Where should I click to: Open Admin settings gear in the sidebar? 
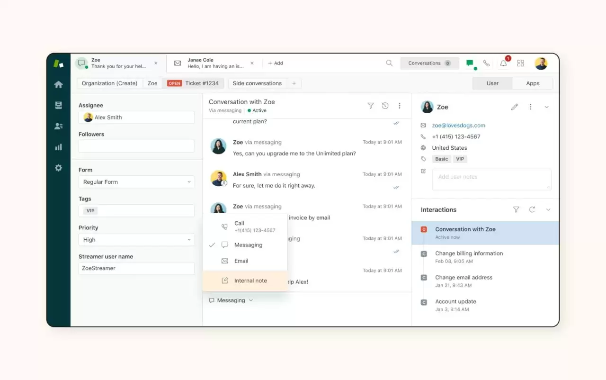[58, 168]
